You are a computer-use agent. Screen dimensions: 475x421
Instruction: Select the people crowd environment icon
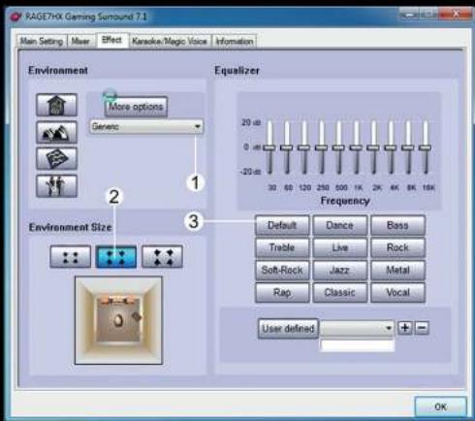(56, 186)
